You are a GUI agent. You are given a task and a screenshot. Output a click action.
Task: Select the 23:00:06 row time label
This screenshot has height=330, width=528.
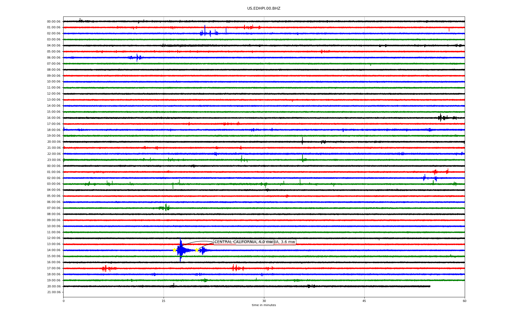(x=54, y=160)
